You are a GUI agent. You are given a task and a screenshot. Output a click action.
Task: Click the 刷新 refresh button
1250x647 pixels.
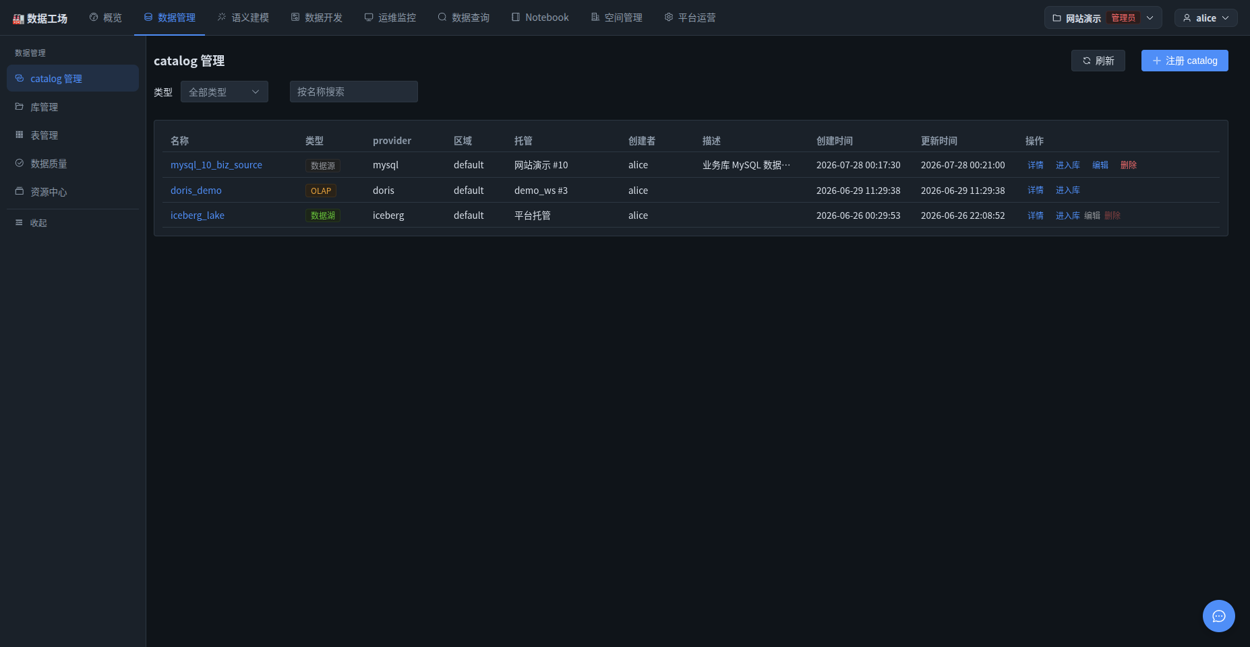point(1098,61)
